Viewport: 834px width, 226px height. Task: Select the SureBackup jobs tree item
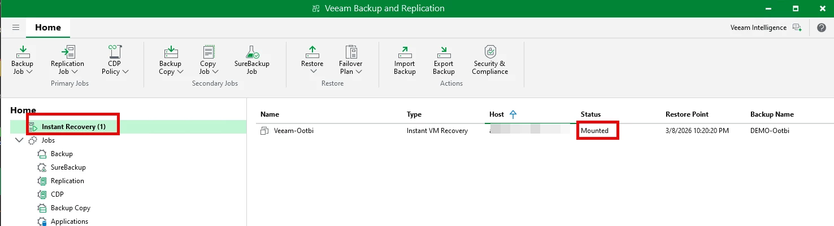click(68, 167)
